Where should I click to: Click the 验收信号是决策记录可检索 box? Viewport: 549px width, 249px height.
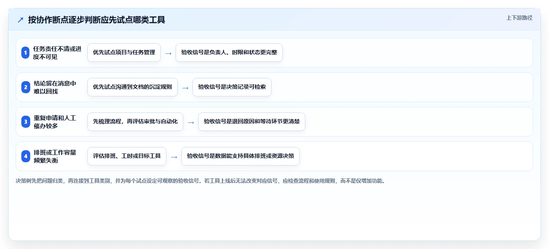(232, 87)
